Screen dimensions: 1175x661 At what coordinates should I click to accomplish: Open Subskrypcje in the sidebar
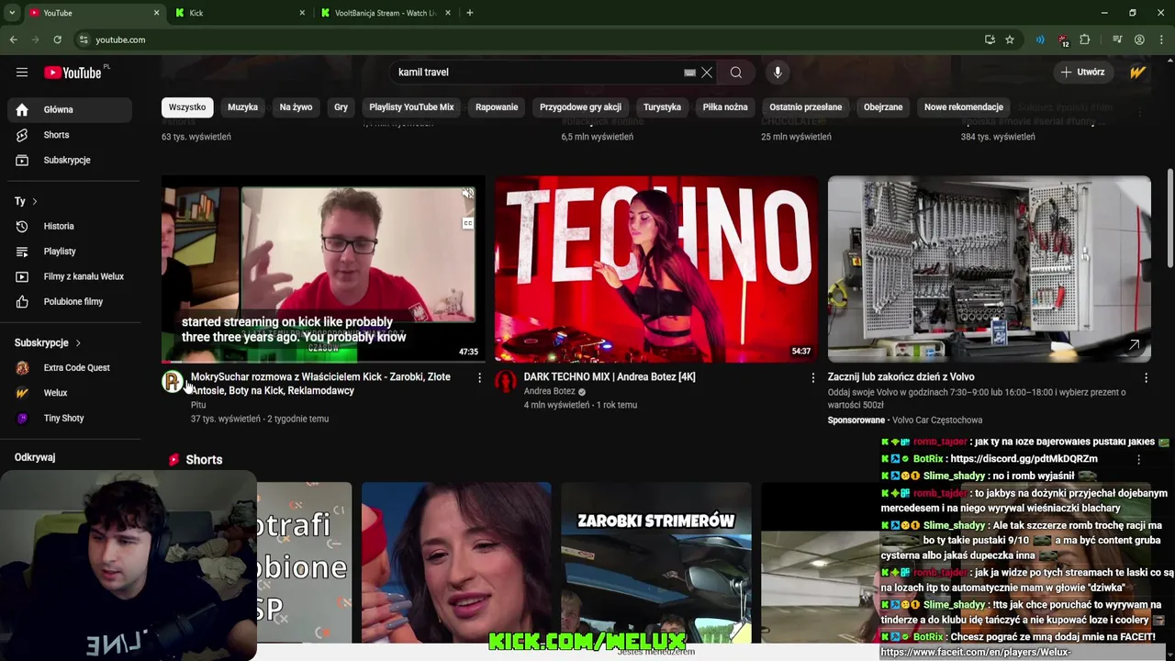coord(70,160)
